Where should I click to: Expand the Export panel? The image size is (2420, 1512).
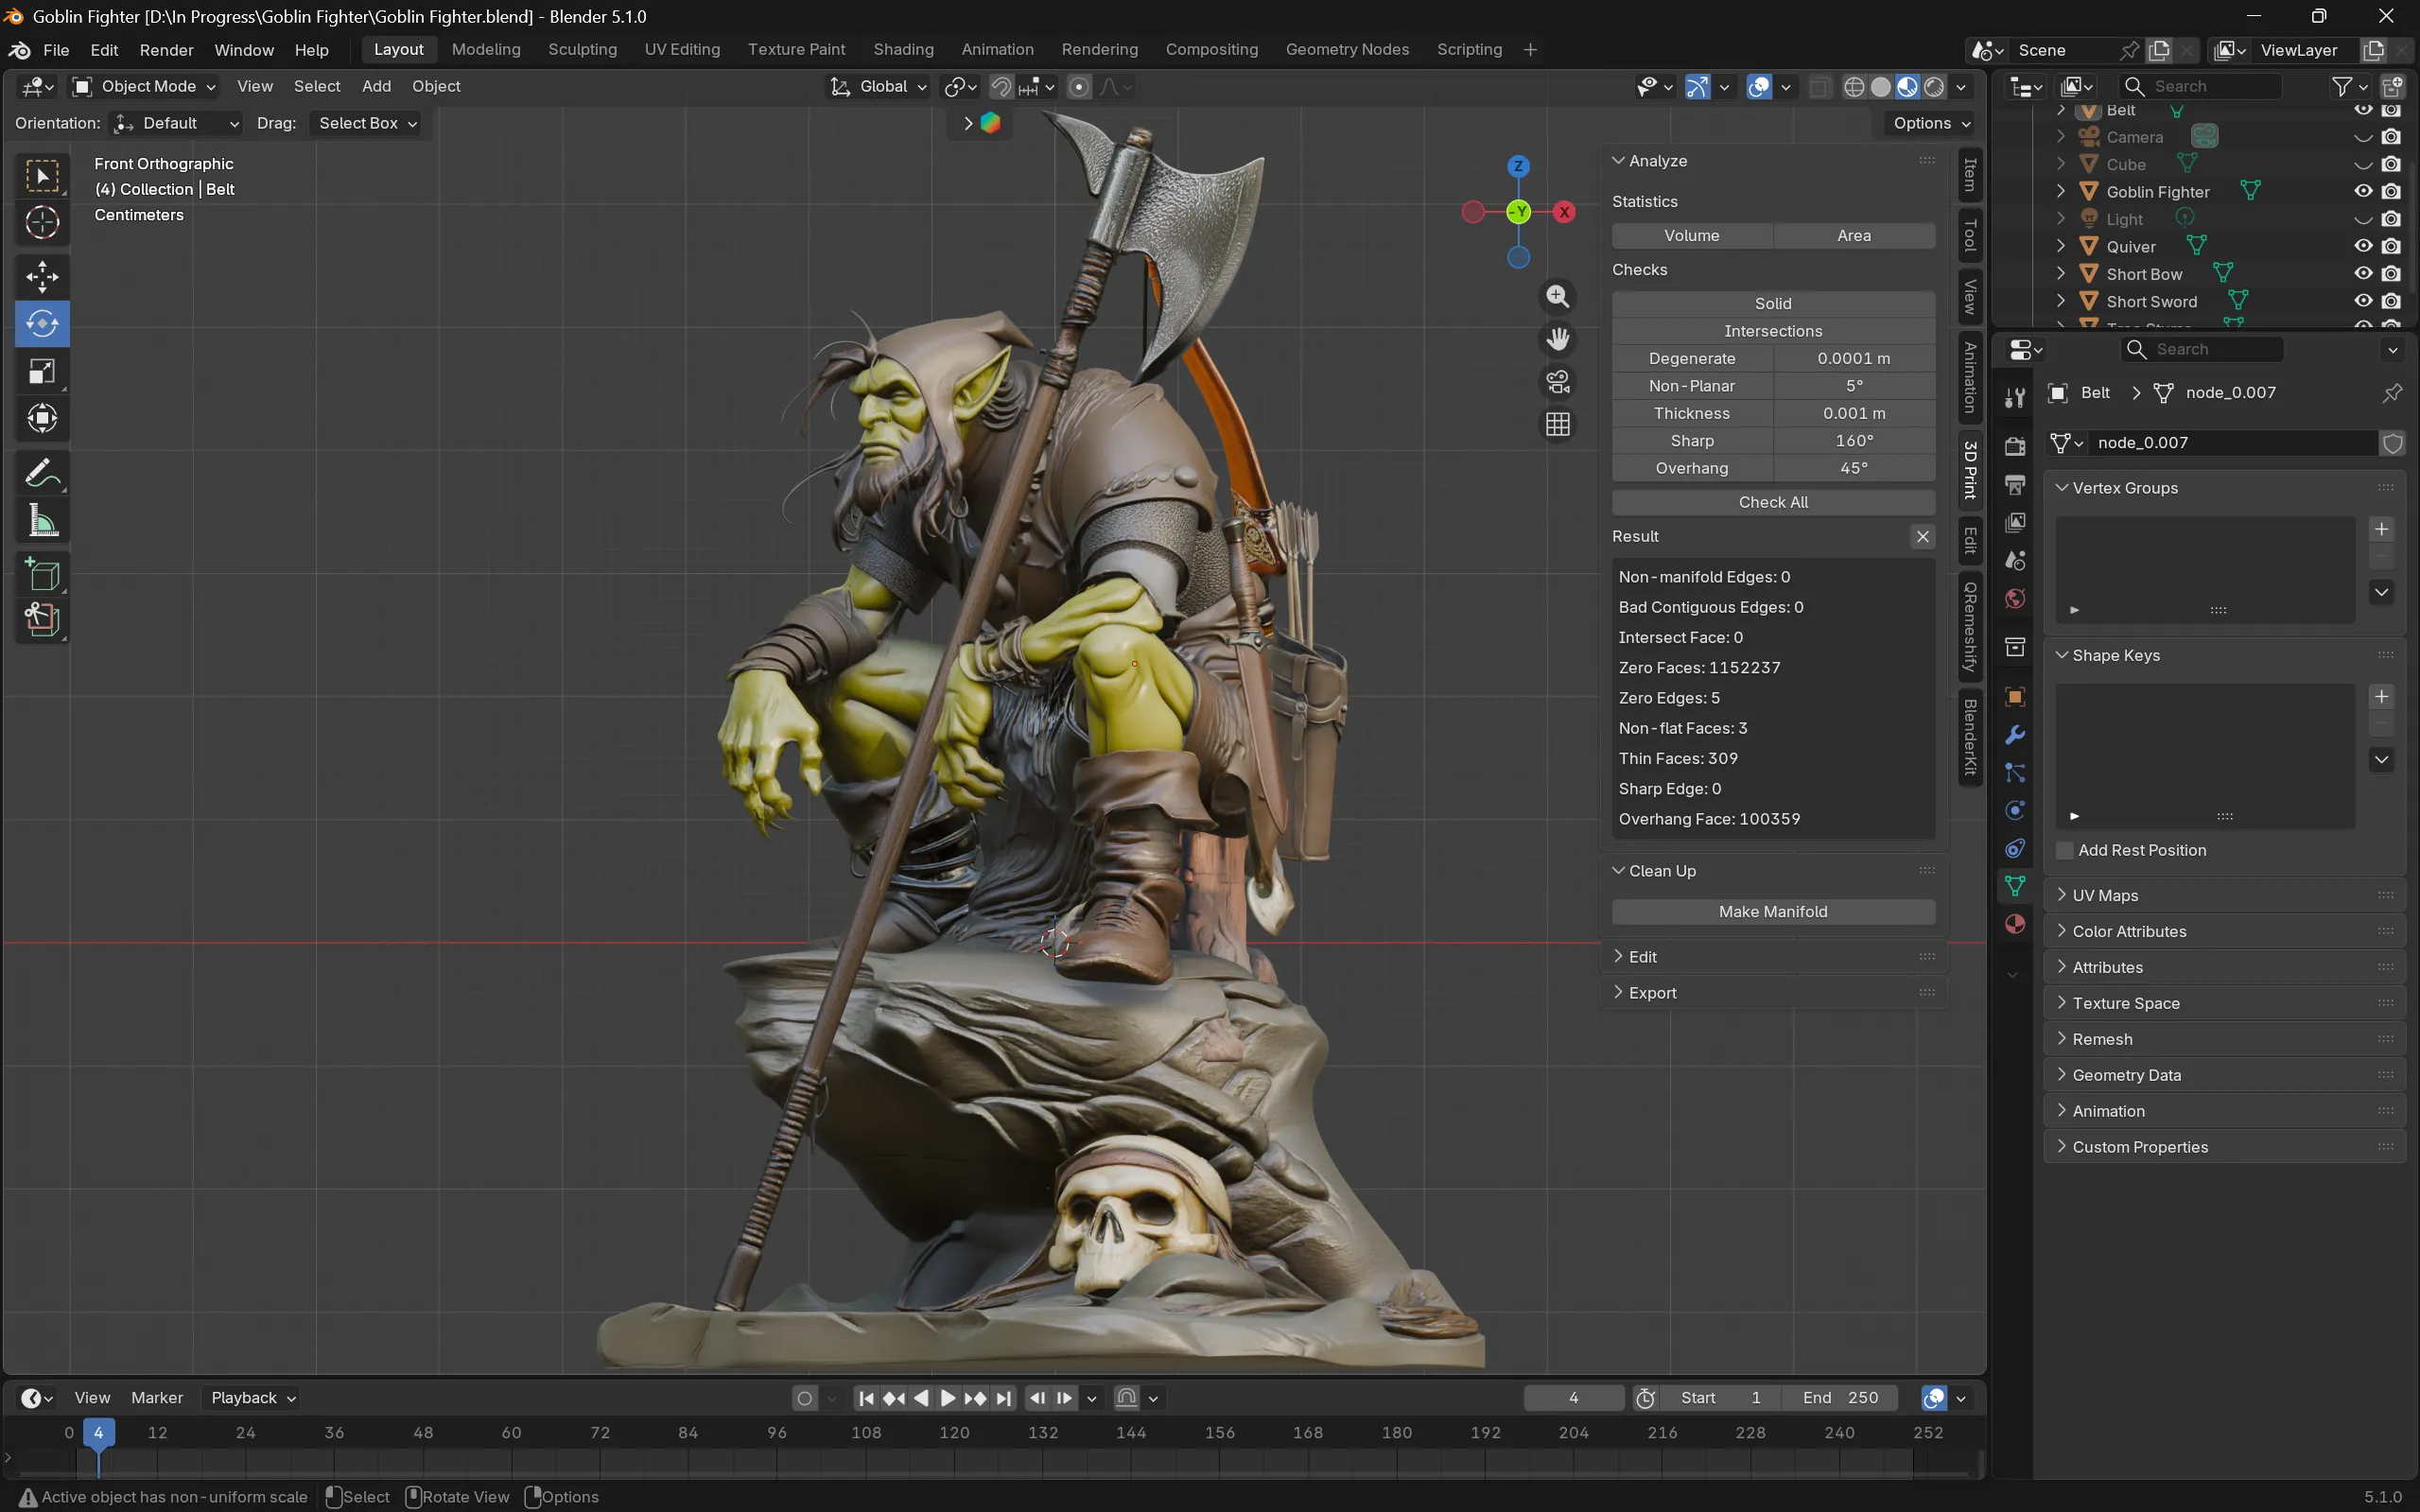click(1772, 993)
